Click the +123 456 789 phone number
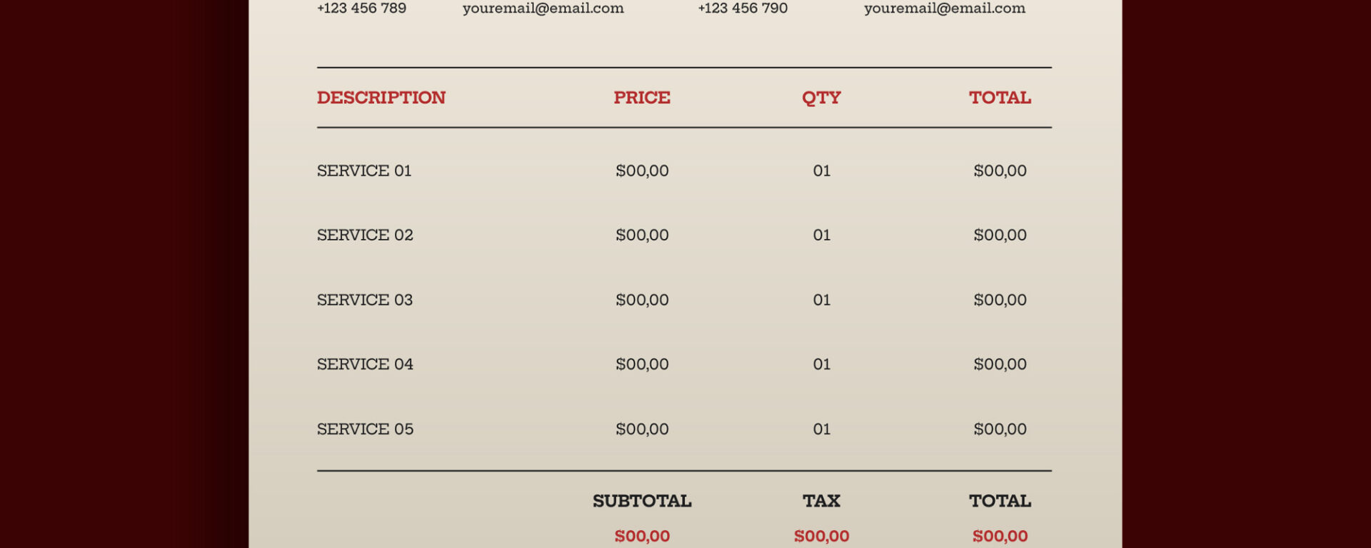1371x548 pixels. coord(361,9)
